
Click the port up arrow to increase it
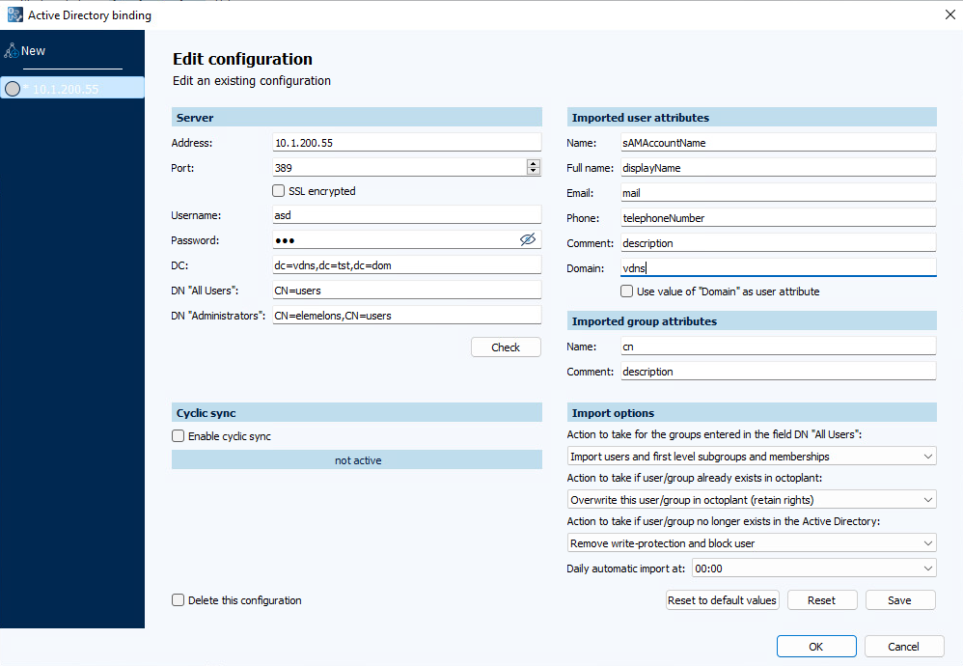pyautogui.click(x=534, y=163)
